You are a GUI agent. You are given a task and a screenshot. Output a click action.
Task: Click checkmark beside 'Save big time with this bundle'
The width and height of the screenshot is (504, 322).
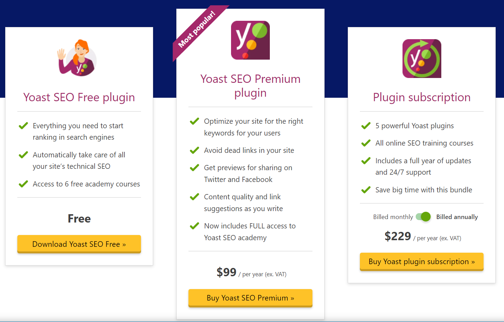(366, 190)
